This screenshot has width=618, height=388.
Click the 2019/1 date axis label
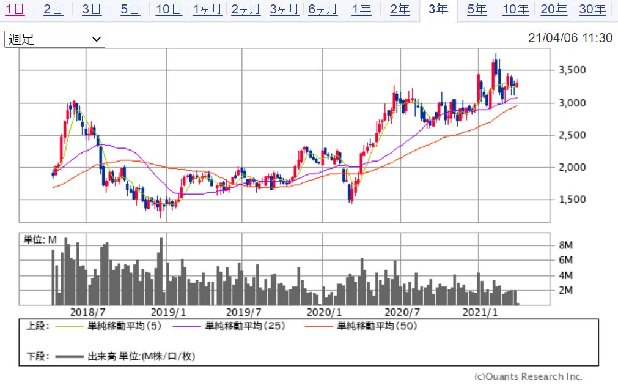(168, 312)
